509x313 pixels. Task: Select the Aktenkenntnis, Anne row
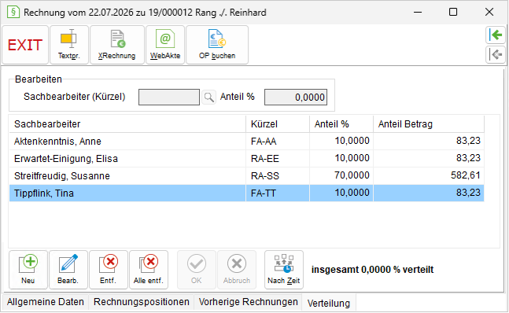point(247,141)
